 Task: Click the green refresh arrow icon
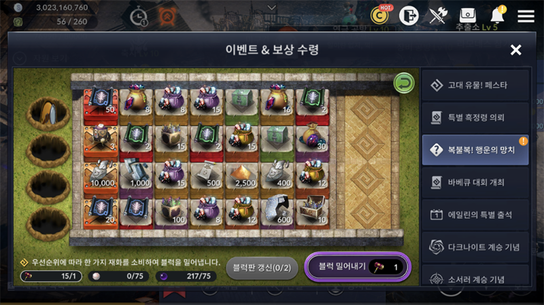(404, 83)
